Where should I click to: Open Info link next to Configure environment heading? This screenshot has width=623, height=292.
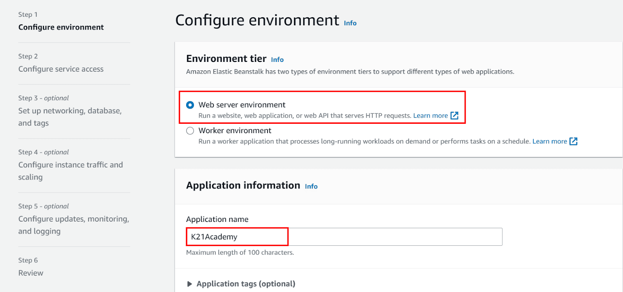pyautogui.click(x=350, y=23)
